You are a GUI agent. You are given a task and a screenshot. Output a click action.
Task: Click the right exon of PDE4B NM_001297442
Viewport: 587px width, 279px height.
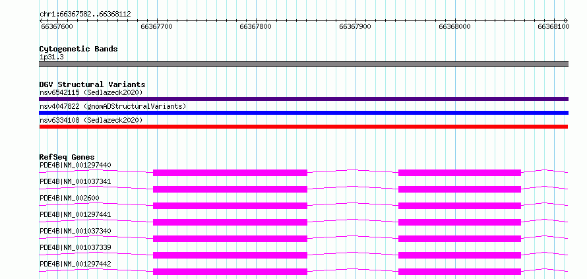(460, 272)
